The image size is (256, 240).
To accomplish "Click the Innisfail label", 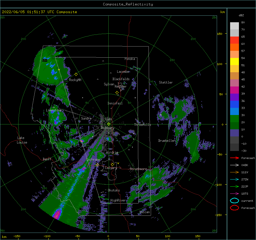I will [x=115, y=103].
